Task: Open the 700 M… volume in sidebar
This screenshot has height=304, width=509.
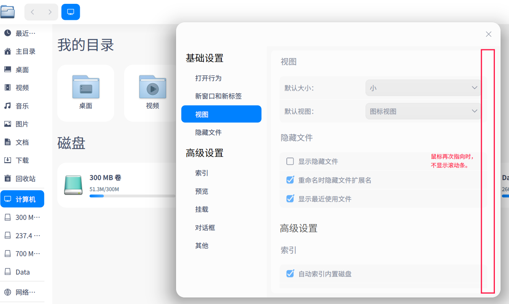Action: coord(22,254)
